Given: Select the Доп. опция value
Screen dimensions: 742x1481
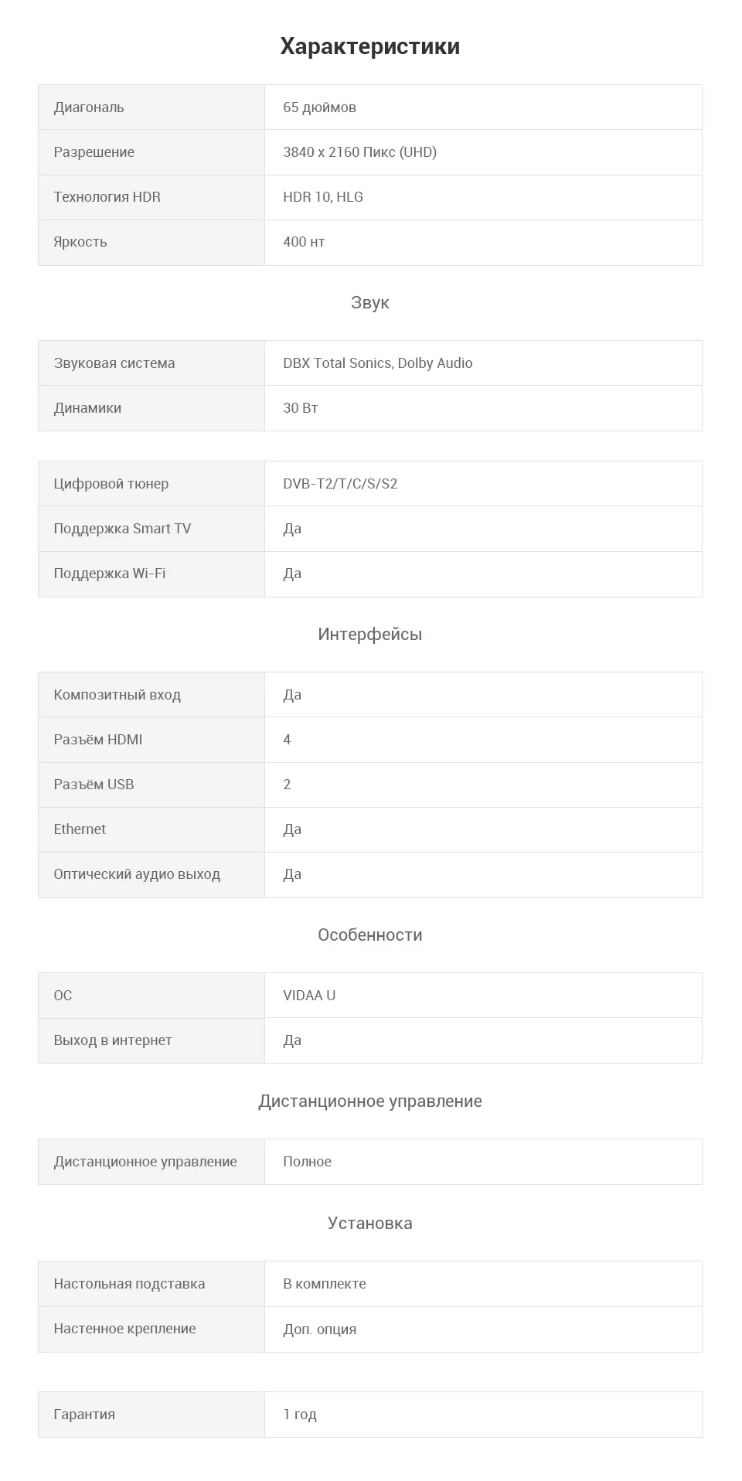Looking at the screenshot, I should (x=320, y=1329).
